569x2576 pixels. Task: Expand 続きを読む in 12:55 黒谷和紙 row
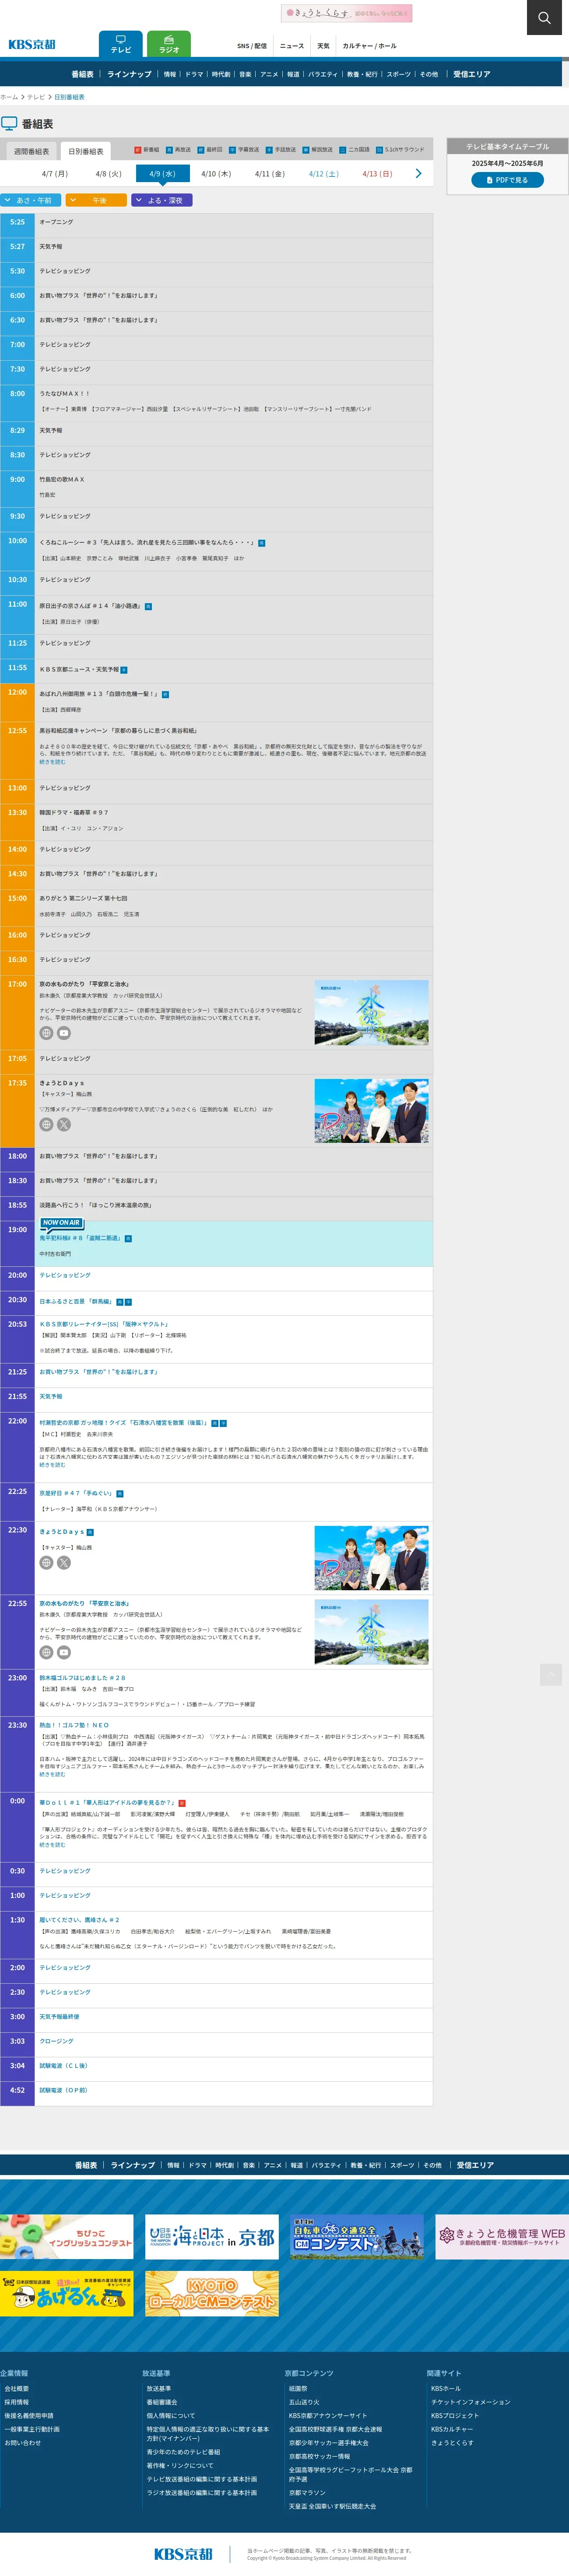tap(53, 762)
